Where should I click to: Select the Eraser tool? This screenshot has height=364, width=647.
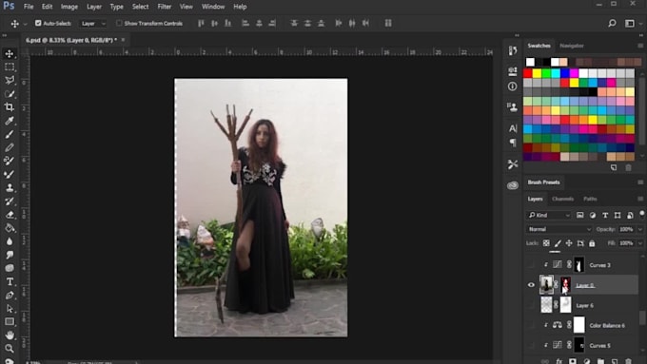point(10,215)
